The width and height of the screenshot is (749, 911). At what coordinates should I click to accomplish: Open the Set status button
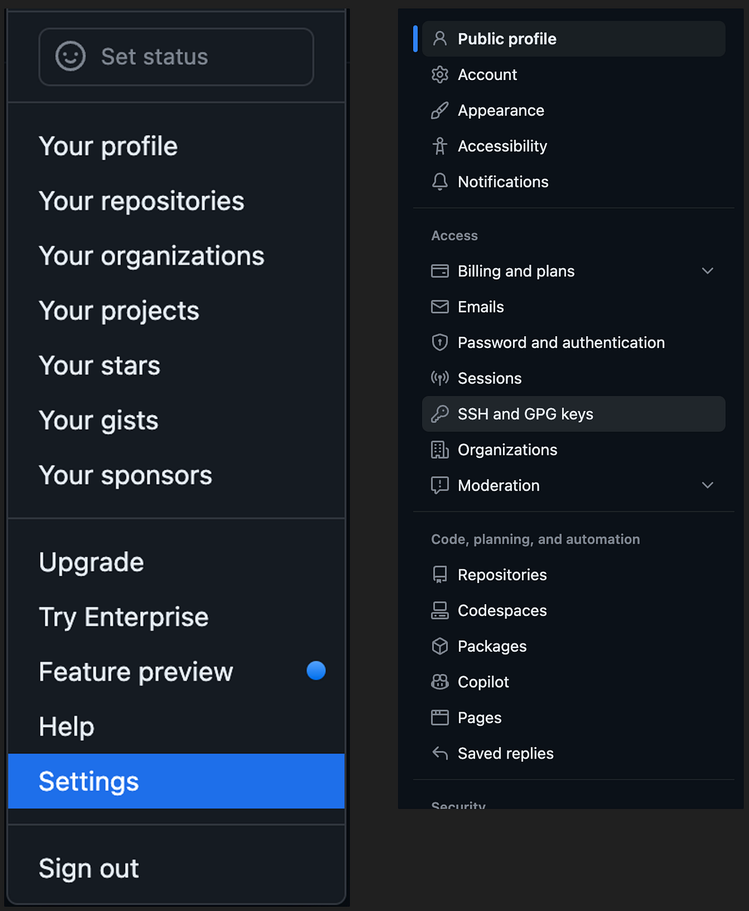tap(176, 57)
